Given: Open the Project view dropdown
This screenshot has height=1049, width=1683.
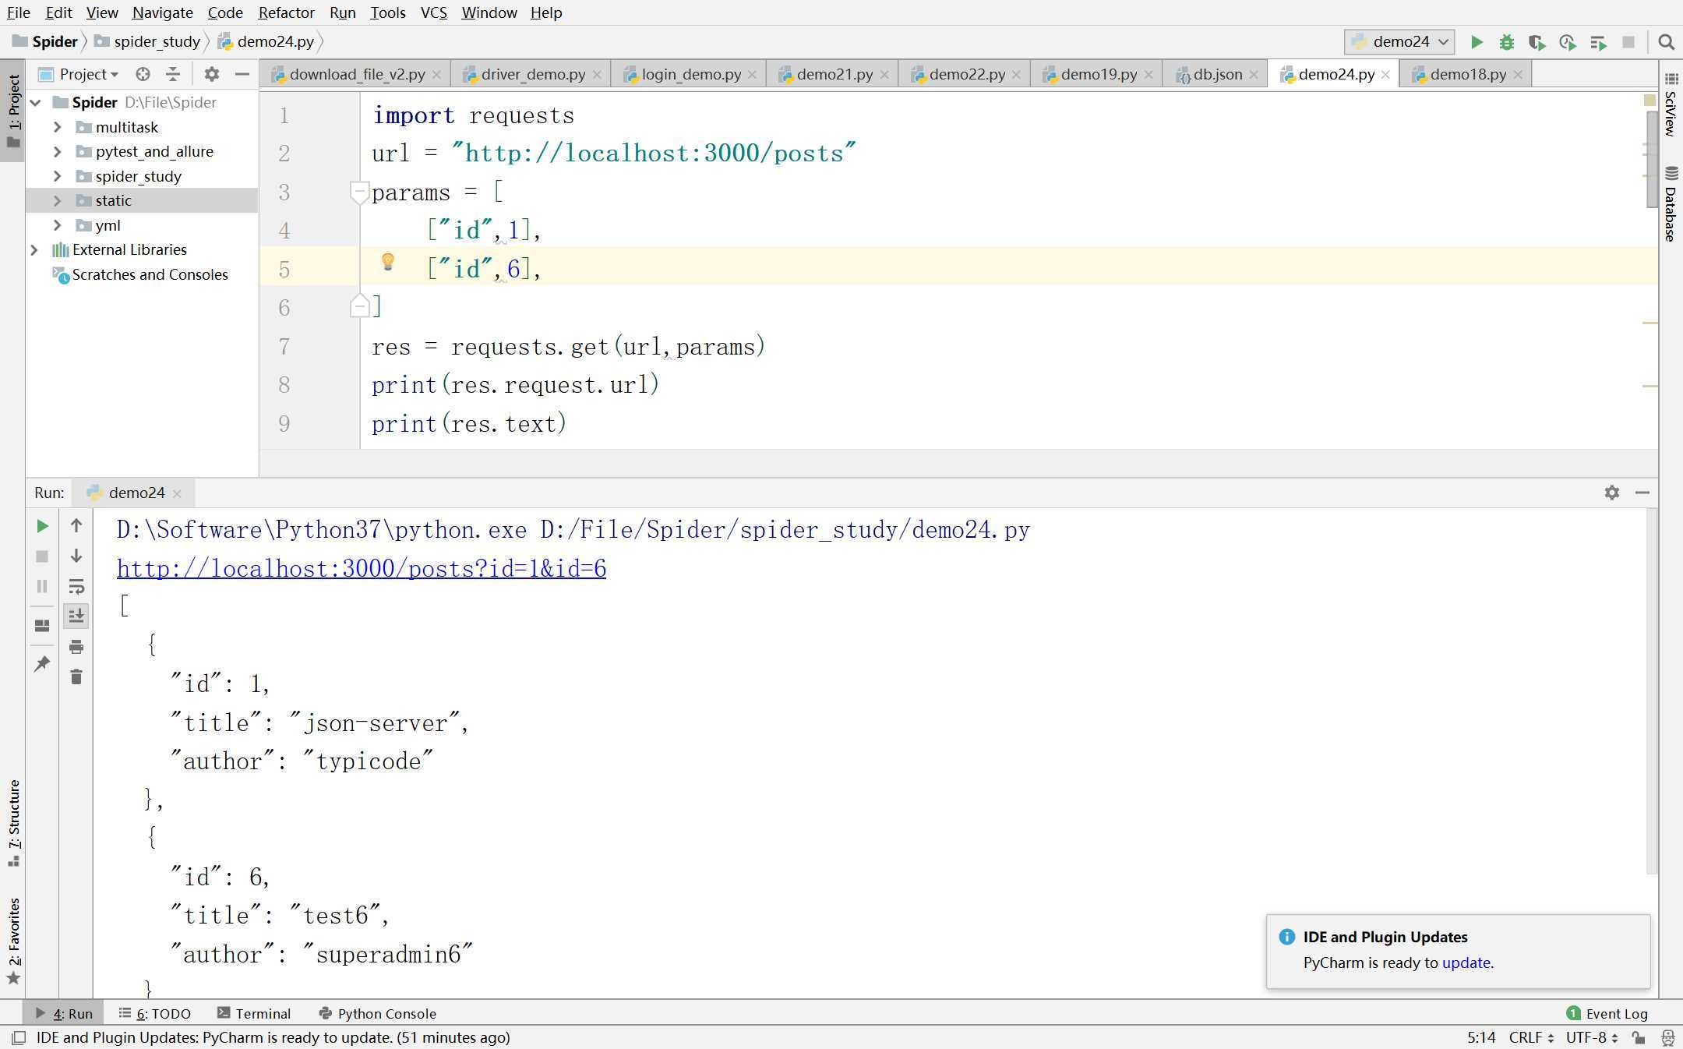Looking at the screenshot, I should point(88,74).
